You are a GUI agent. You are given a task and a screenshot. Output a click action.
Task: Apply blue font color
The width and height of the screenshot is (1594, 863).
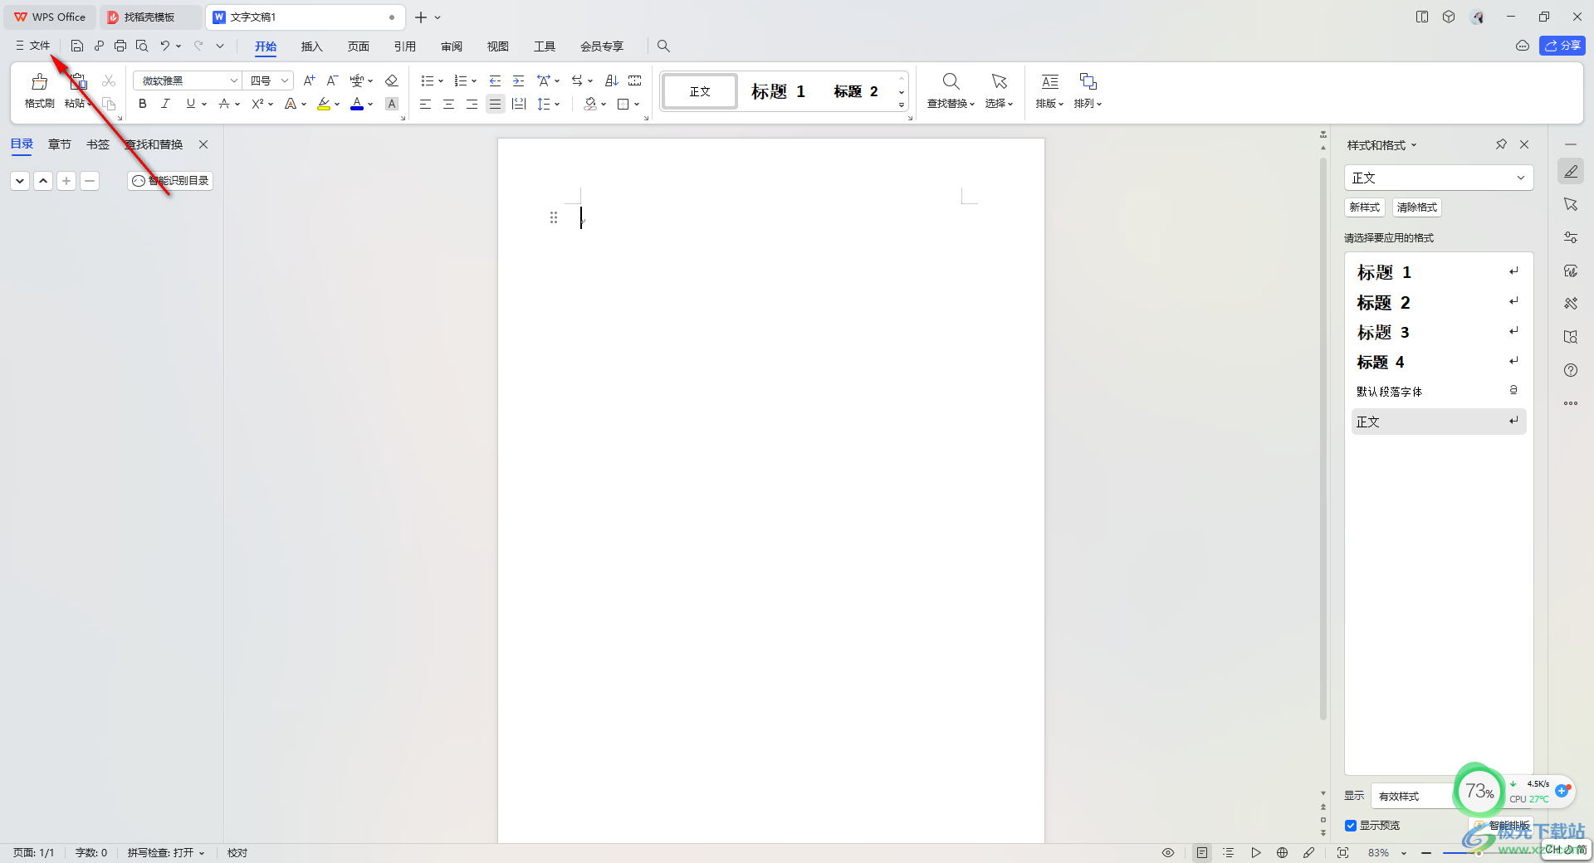357,104
